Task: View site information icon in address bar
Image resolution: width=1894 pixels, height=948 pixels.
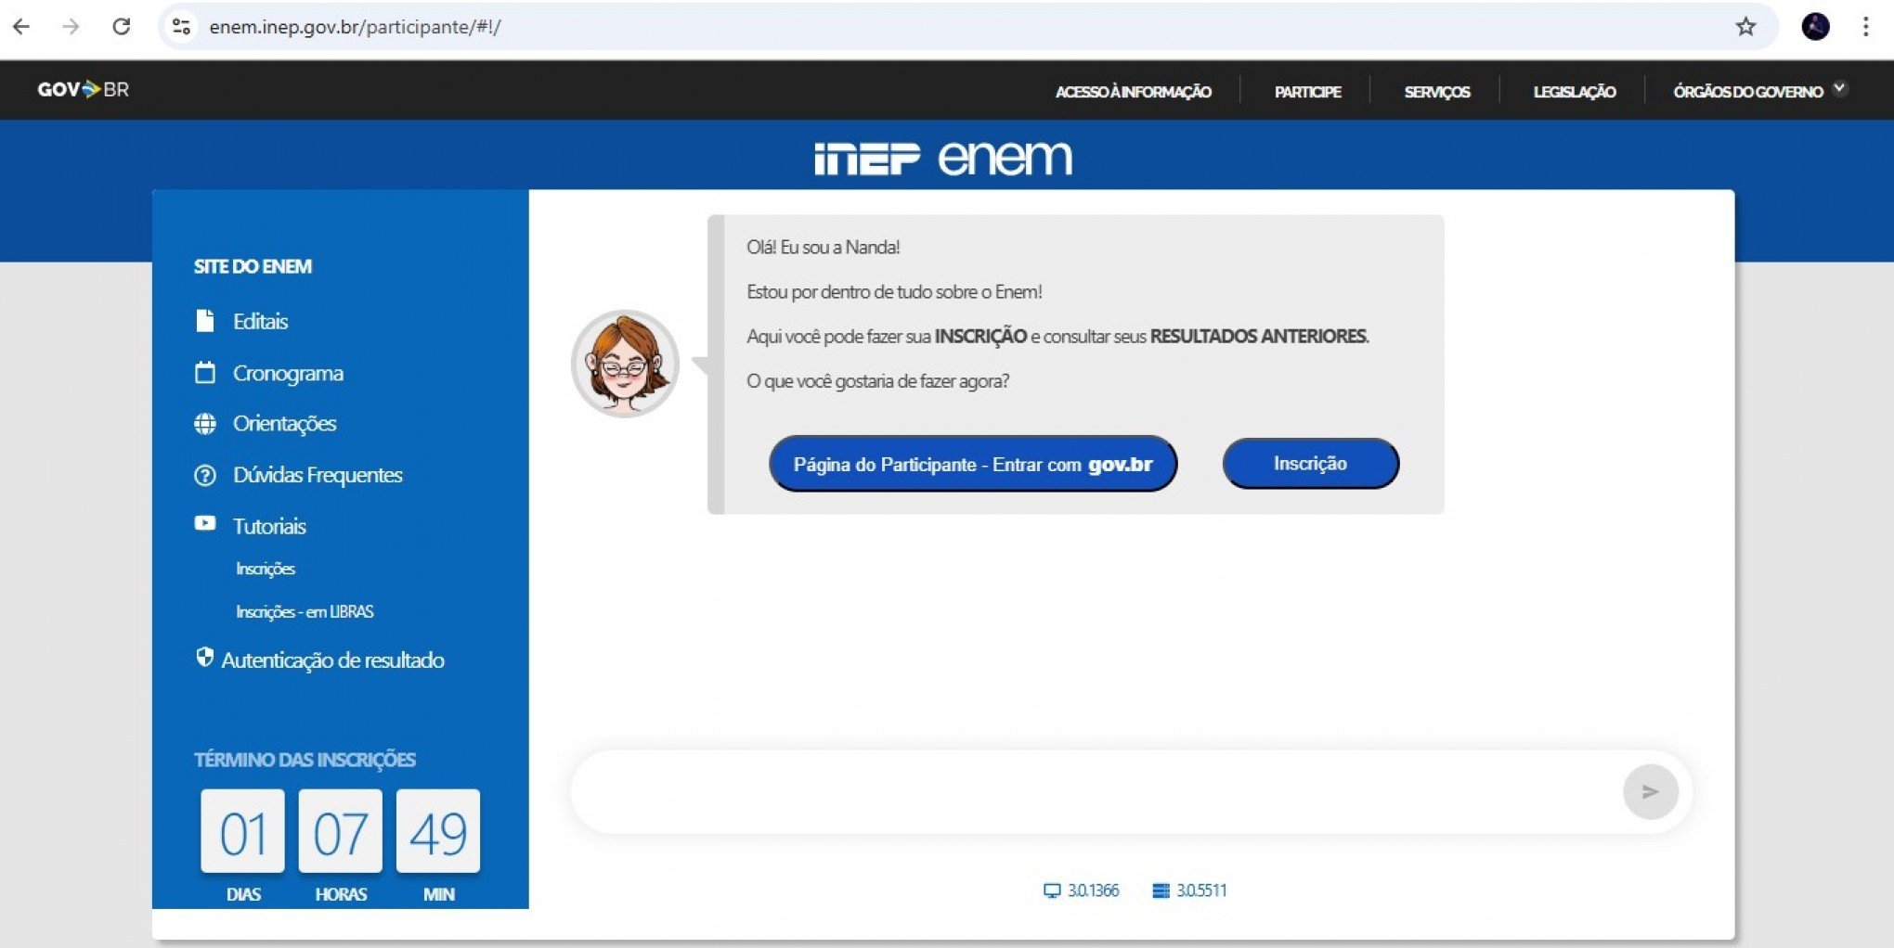Action: tap(182, 27)
